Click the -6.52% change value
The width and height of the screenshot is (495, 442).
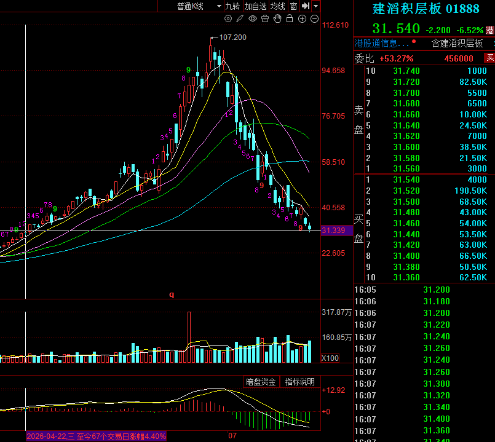(470, 30)
